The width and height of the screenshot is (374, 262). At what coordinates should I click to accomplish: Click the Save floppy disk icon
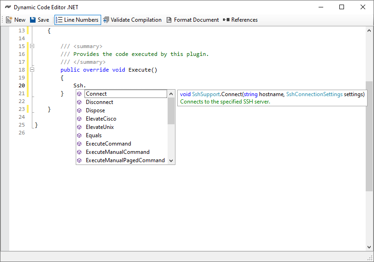pyautogui.click(x=33, y=20)
